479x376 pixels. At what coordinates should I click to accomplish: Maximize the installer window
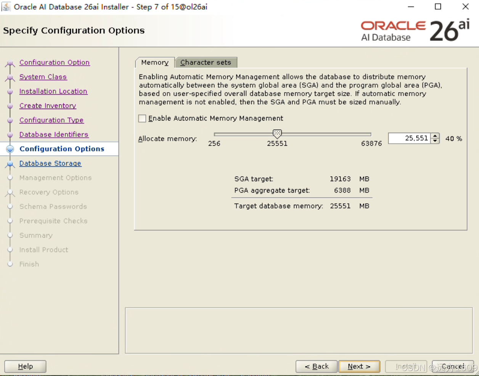coord(438,6)
